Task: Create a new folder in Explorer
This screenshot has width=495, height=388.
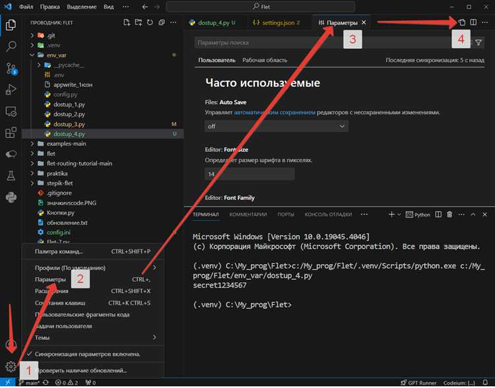Action: click(138, 22)
